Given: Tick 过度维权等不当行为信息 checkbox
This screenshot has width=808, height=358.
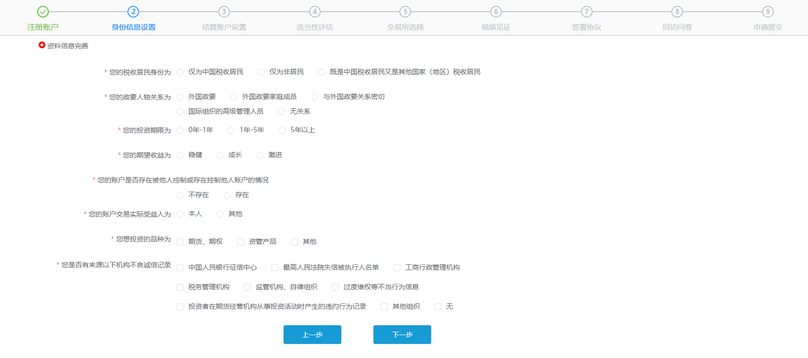Looking at the screenshot, I should (x=335, y=287).
